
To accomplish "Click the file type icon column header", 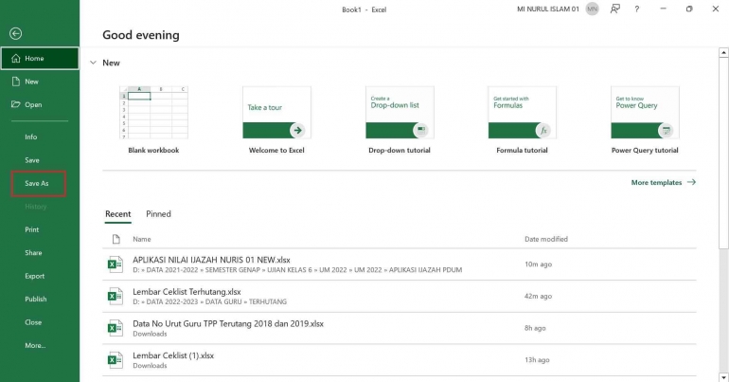I will [116, 239].
